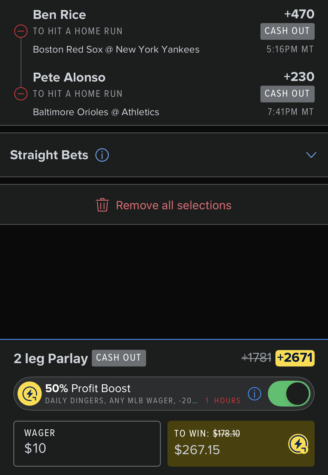Image resolution: width=328 pixels, height=475 pixels.
Task: Tap the To Win $267.15 box
Action: click(x=241, y=444)
